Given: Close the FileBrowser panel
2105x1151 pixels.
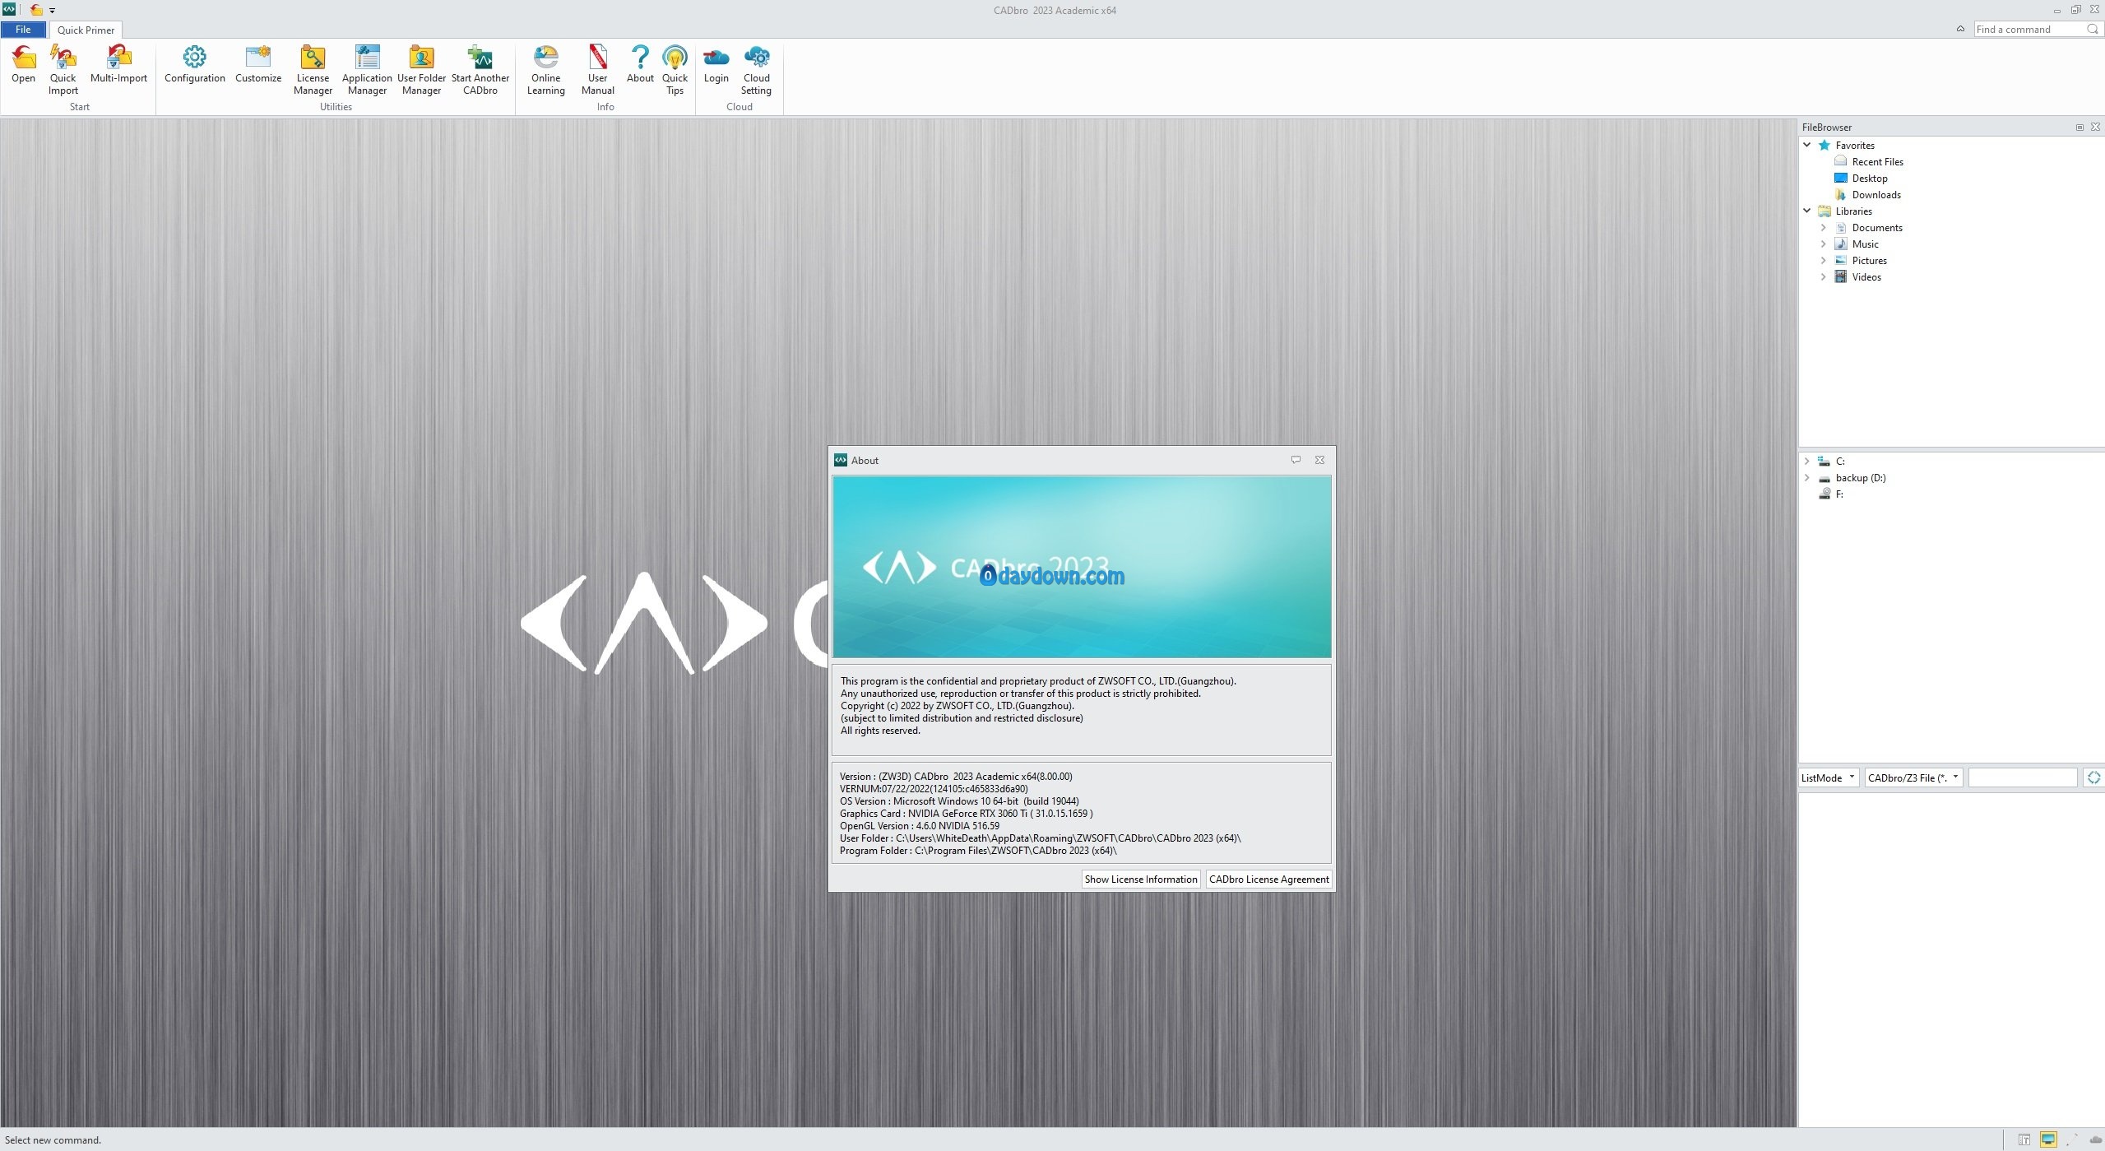Looking at the screenshot, I should pyautogui.click(x=2095, y=127).
